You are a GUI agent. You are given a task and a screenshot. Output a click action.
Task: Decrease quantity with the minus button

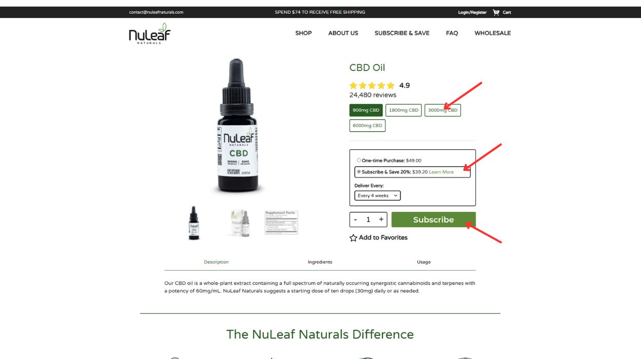pos(355,220)
